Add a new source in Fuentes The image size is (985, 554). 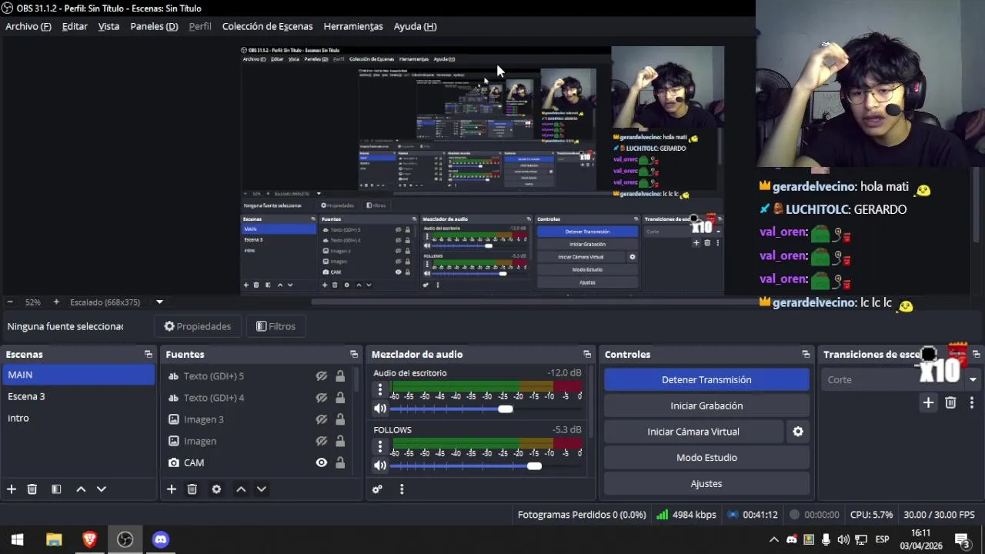[x=172, y=489]
